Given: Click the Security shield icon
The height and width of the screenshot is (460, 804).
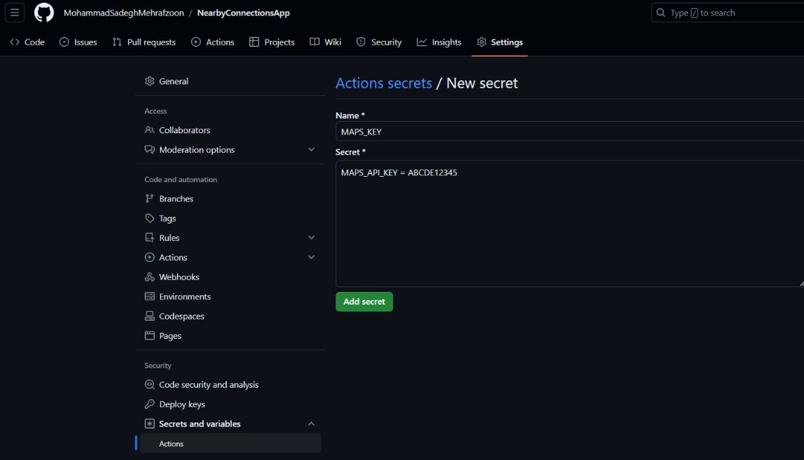Looking at the screenshot, I should [x=361, y=42].
